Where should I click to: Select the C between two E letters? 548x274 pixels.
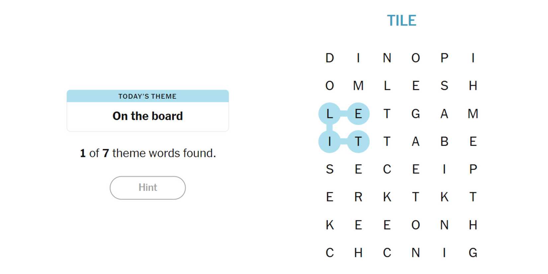pos(387,169)
